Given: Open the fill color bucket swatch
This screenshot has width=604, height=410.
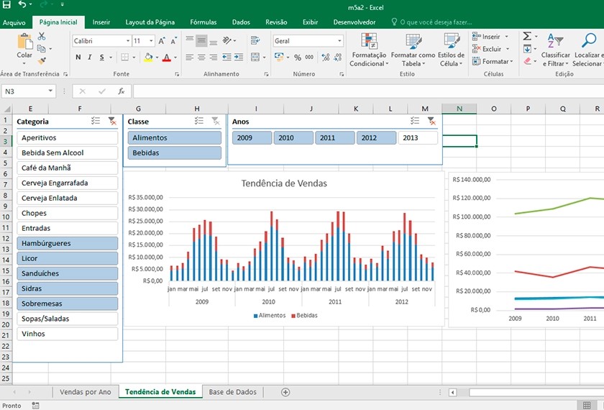Looking at the screenshot, I should point(148,58).
